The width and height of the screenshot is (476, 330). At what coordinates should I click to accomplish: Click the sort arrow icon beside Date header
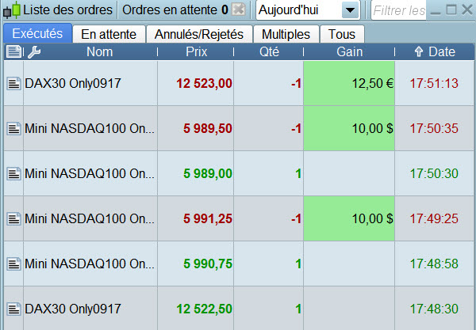(419, 51)
